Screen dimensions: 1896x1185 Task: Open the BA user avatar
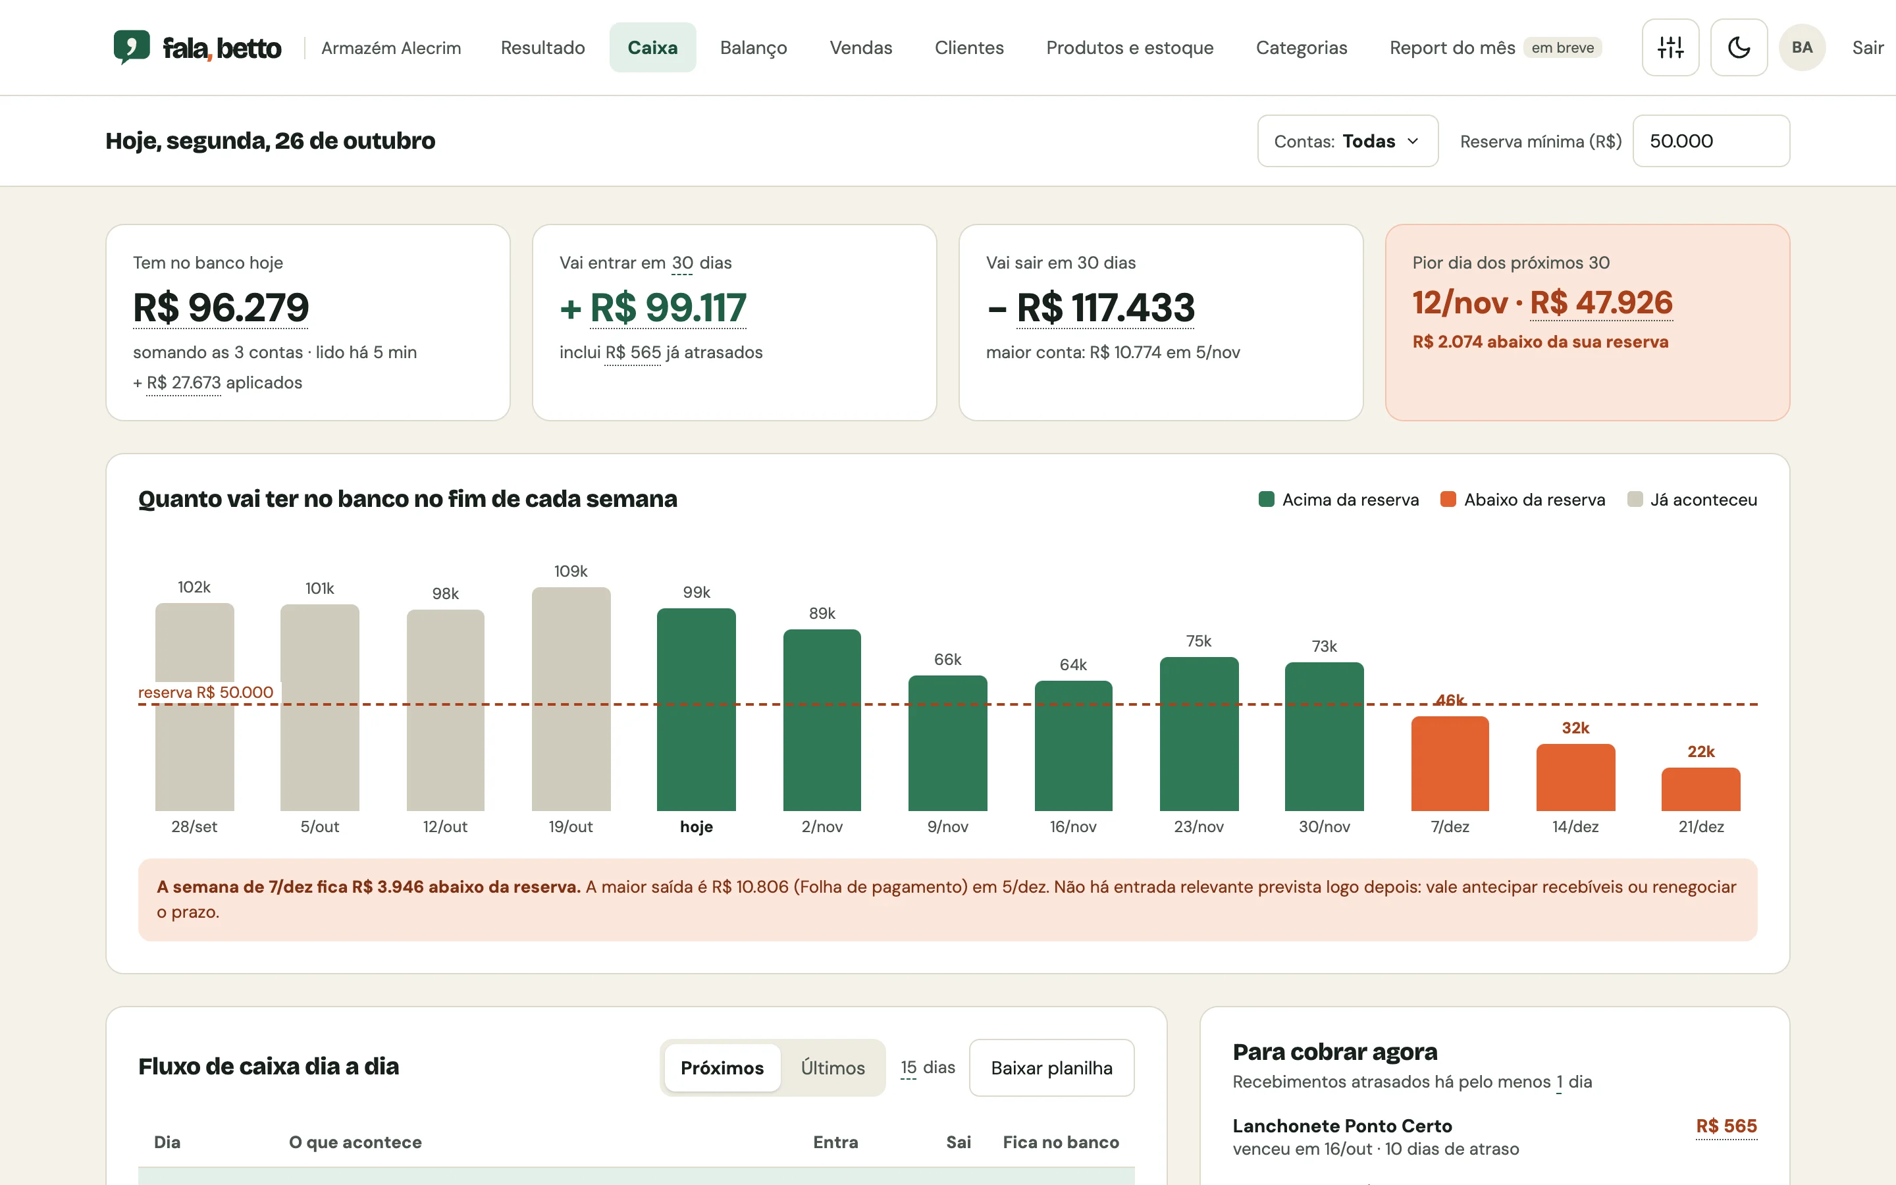pyautogui.click(x=1802, y=48)
